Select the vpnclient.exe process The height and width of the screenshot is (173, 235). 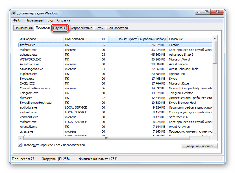tap(116, 117)
